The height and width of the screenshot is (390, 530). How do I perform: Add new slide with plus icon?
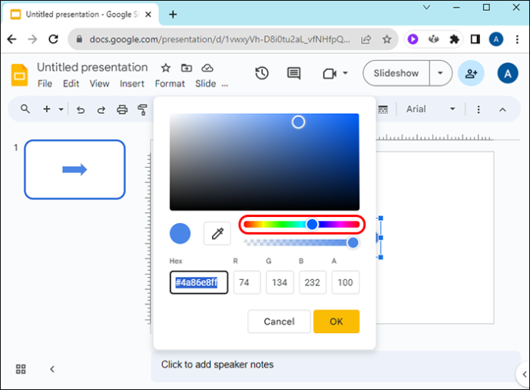point(47,109)
